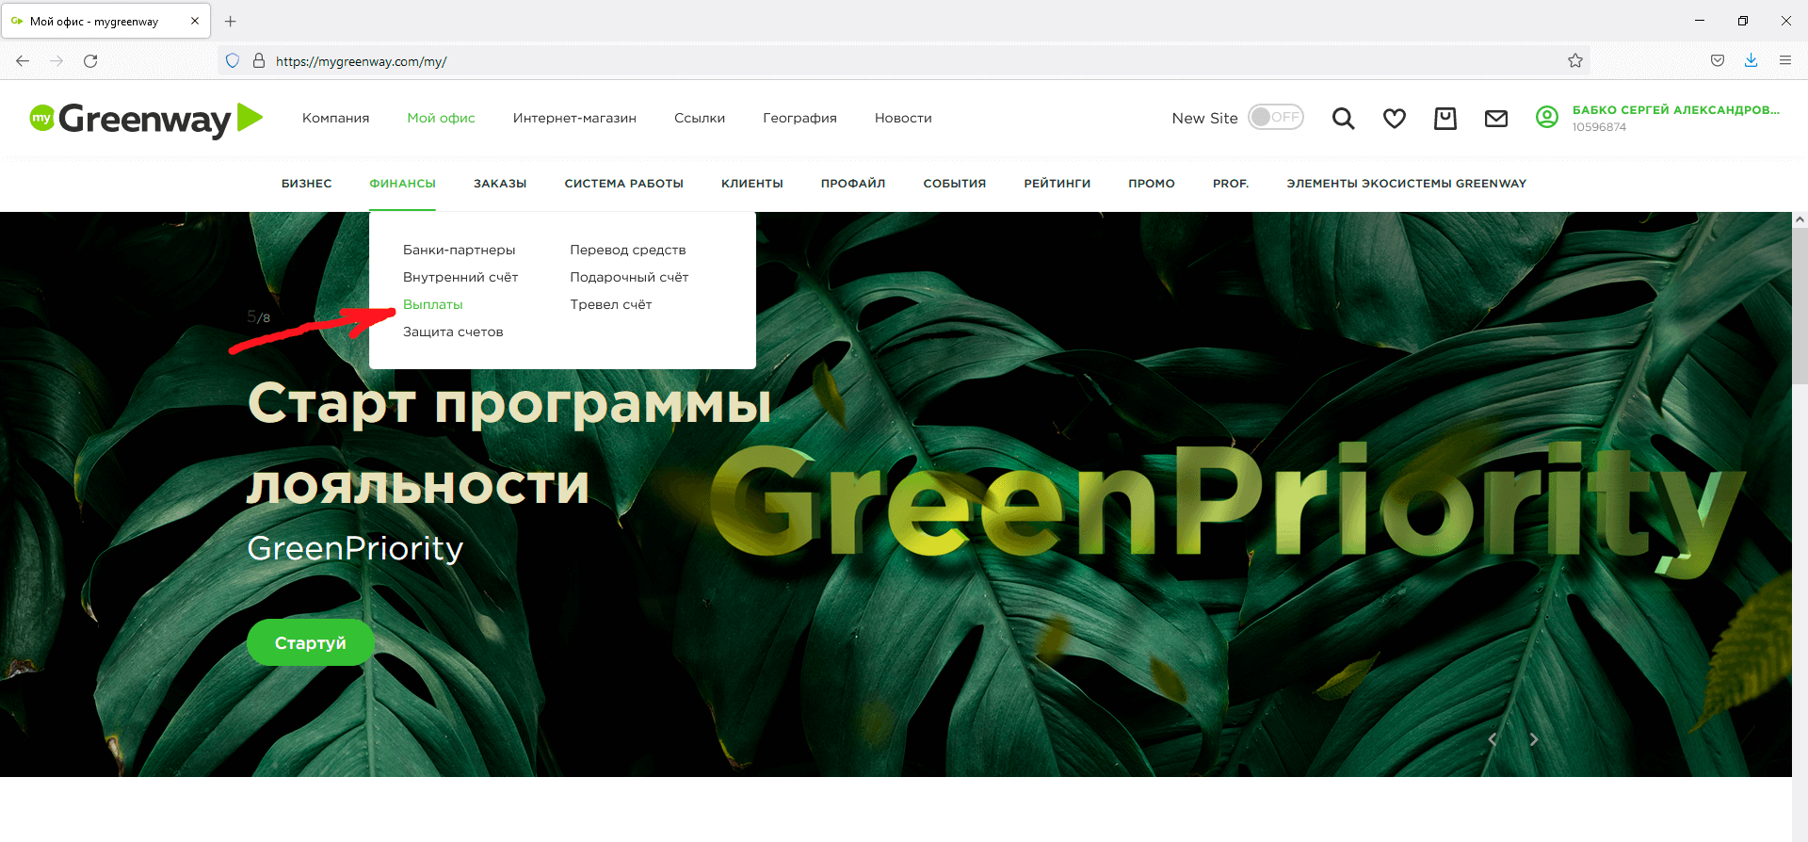The width and height of the screenshot is (1808, 842).
Task: Click the page vertical scrollbar thumb
Action: click(1800, 301)
